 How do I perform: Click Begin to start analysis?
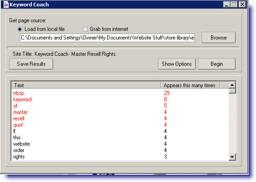pos(217,64)
